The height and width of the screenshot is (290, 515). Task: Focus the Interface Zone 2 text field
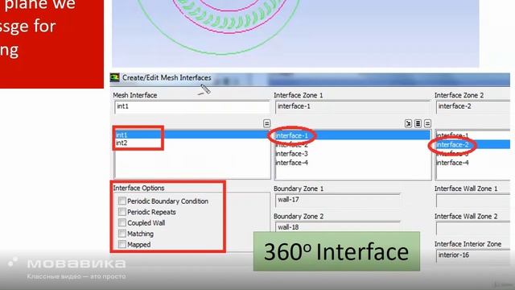(x=473, y=107)
